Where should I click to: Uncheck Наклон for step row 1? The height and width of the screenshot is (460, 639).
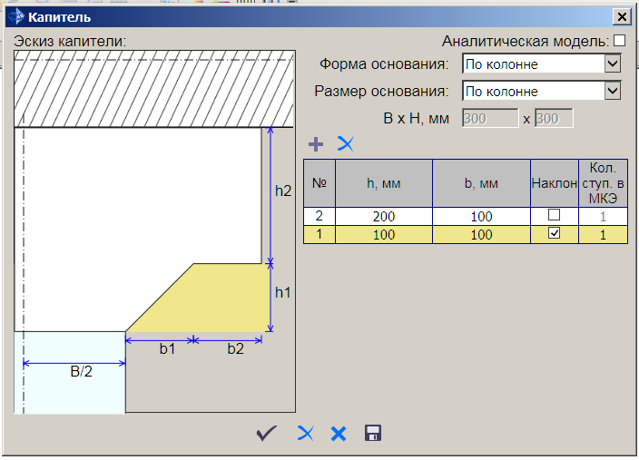[554, 233]
